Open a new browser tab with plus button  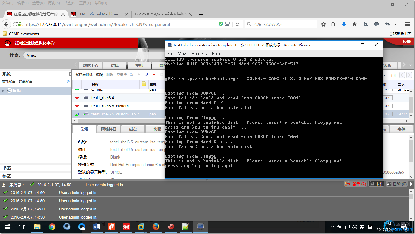pyautogui.click(x=201, y=14)
